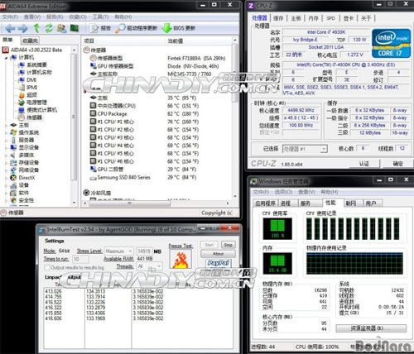Screen dimensions: 414x354
Task: Click the AIDA64 users icon in toolbar
Action: tap(61, 28)
